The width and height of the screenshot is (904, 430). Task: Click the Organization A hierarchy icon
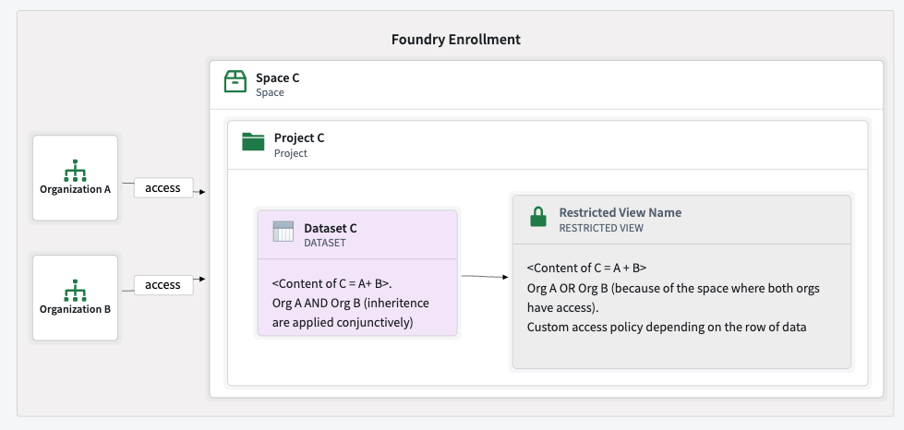(75, 171)
